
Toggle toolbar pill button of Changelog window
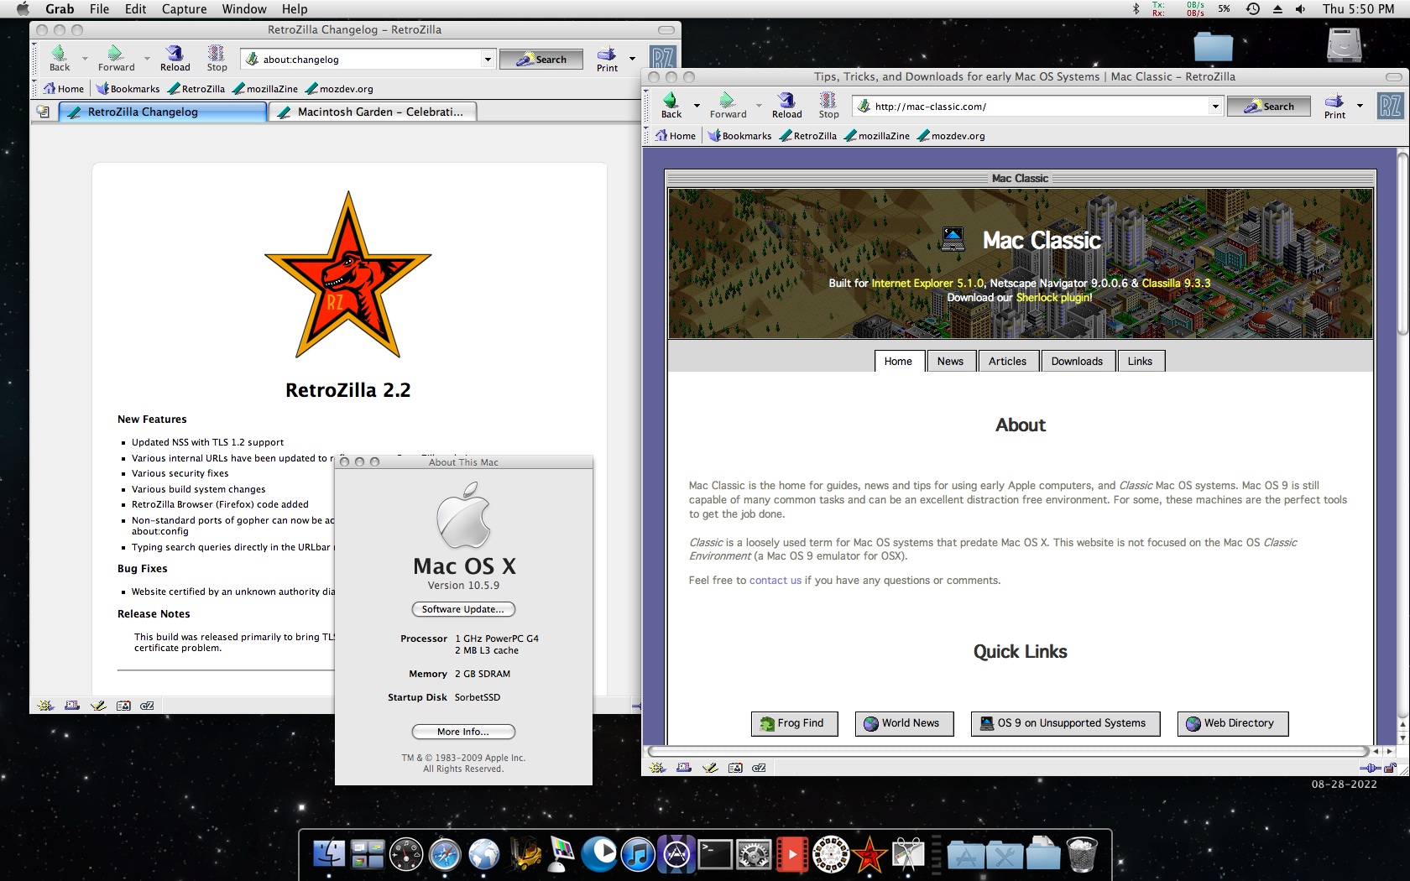click(666, 30)
